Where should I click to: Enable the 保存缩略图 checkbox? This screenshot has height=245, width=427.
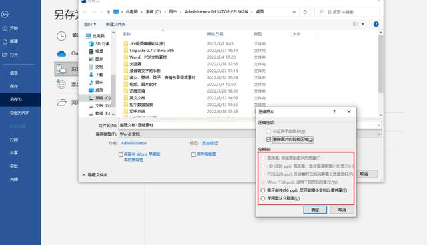pos(193,154)
